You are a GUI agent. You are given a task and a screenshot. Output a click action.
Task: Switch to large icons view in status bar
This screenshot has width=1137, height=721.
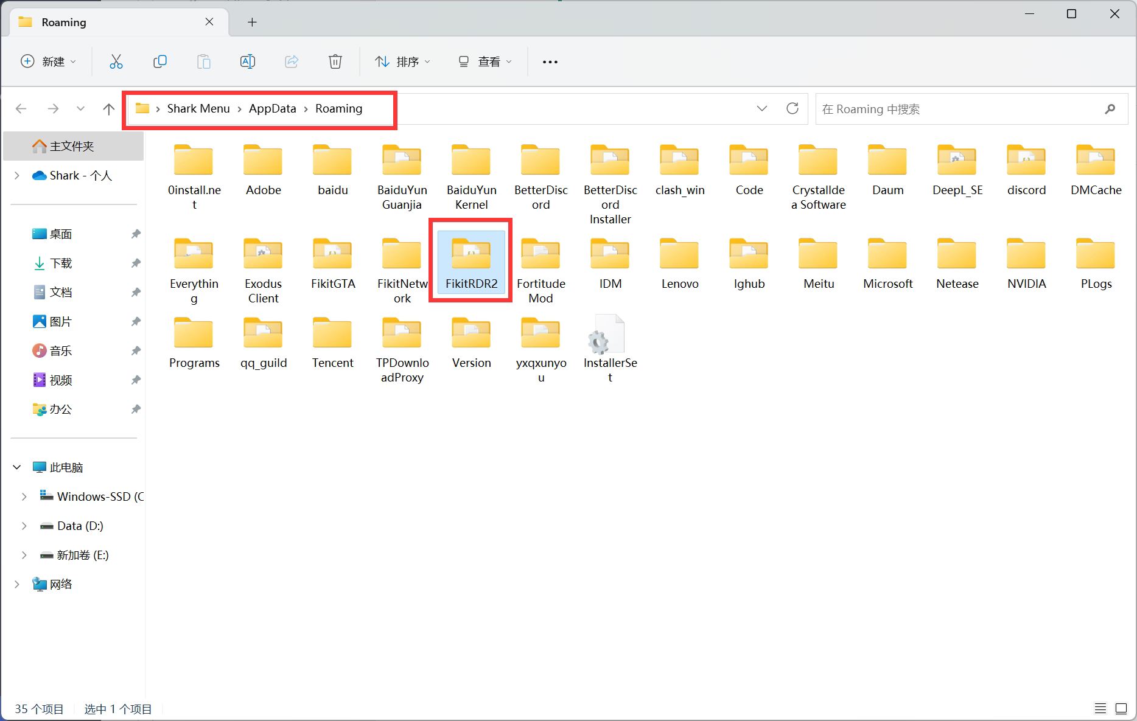1121,708
